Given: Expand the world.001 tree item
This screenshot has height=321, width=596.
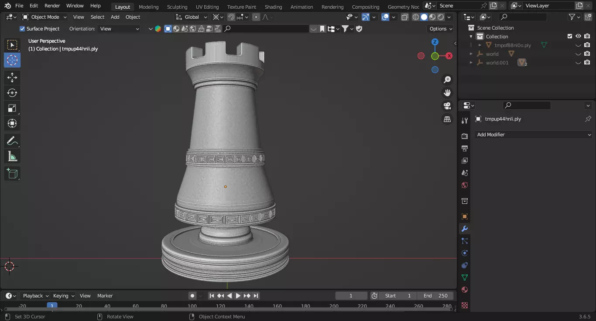Looking at the screenshot, I should click(471, 63).
